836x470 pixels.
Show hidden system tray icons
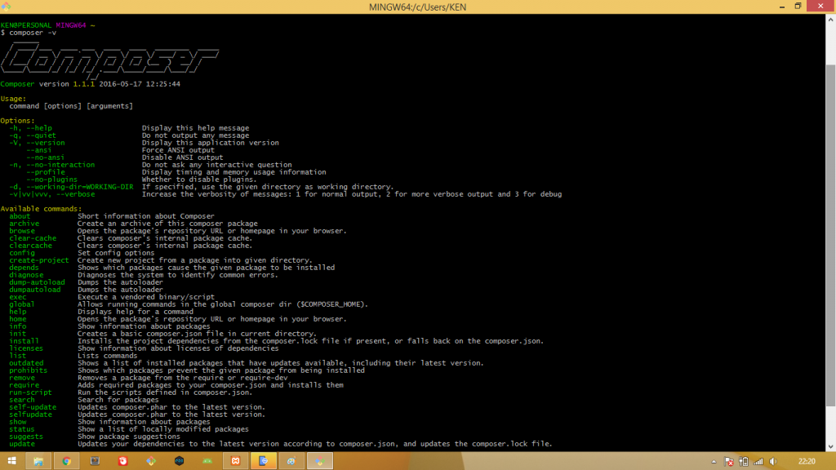[x=714, y=462]
